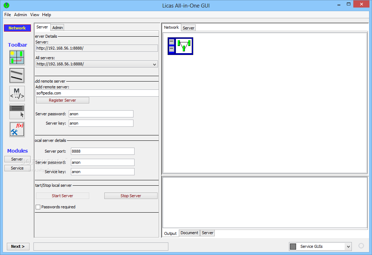The height and width of the screenshot is (255, 372).
Task: Select the Output tab at bottom
Action: (170, 233)
